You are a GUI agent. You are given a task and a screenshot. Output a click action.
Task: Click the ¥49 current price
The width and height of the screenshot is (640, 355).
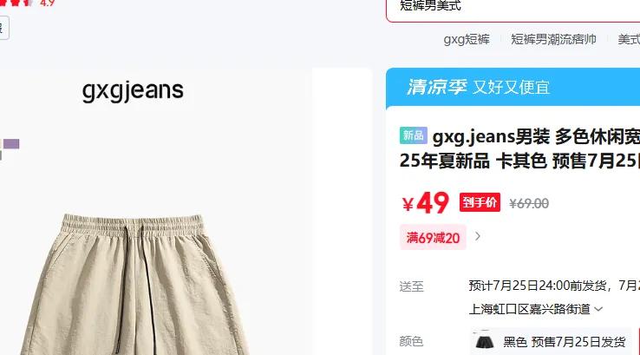pos(426,203)
